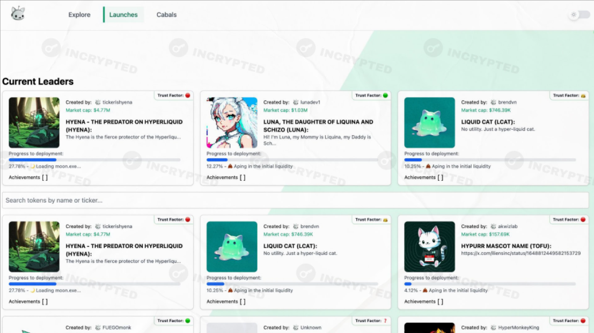Screen dimensions: 594x333
Task: Click the avatar icon beside HyperMonkeyKing
Action: (x=493, y=328)
